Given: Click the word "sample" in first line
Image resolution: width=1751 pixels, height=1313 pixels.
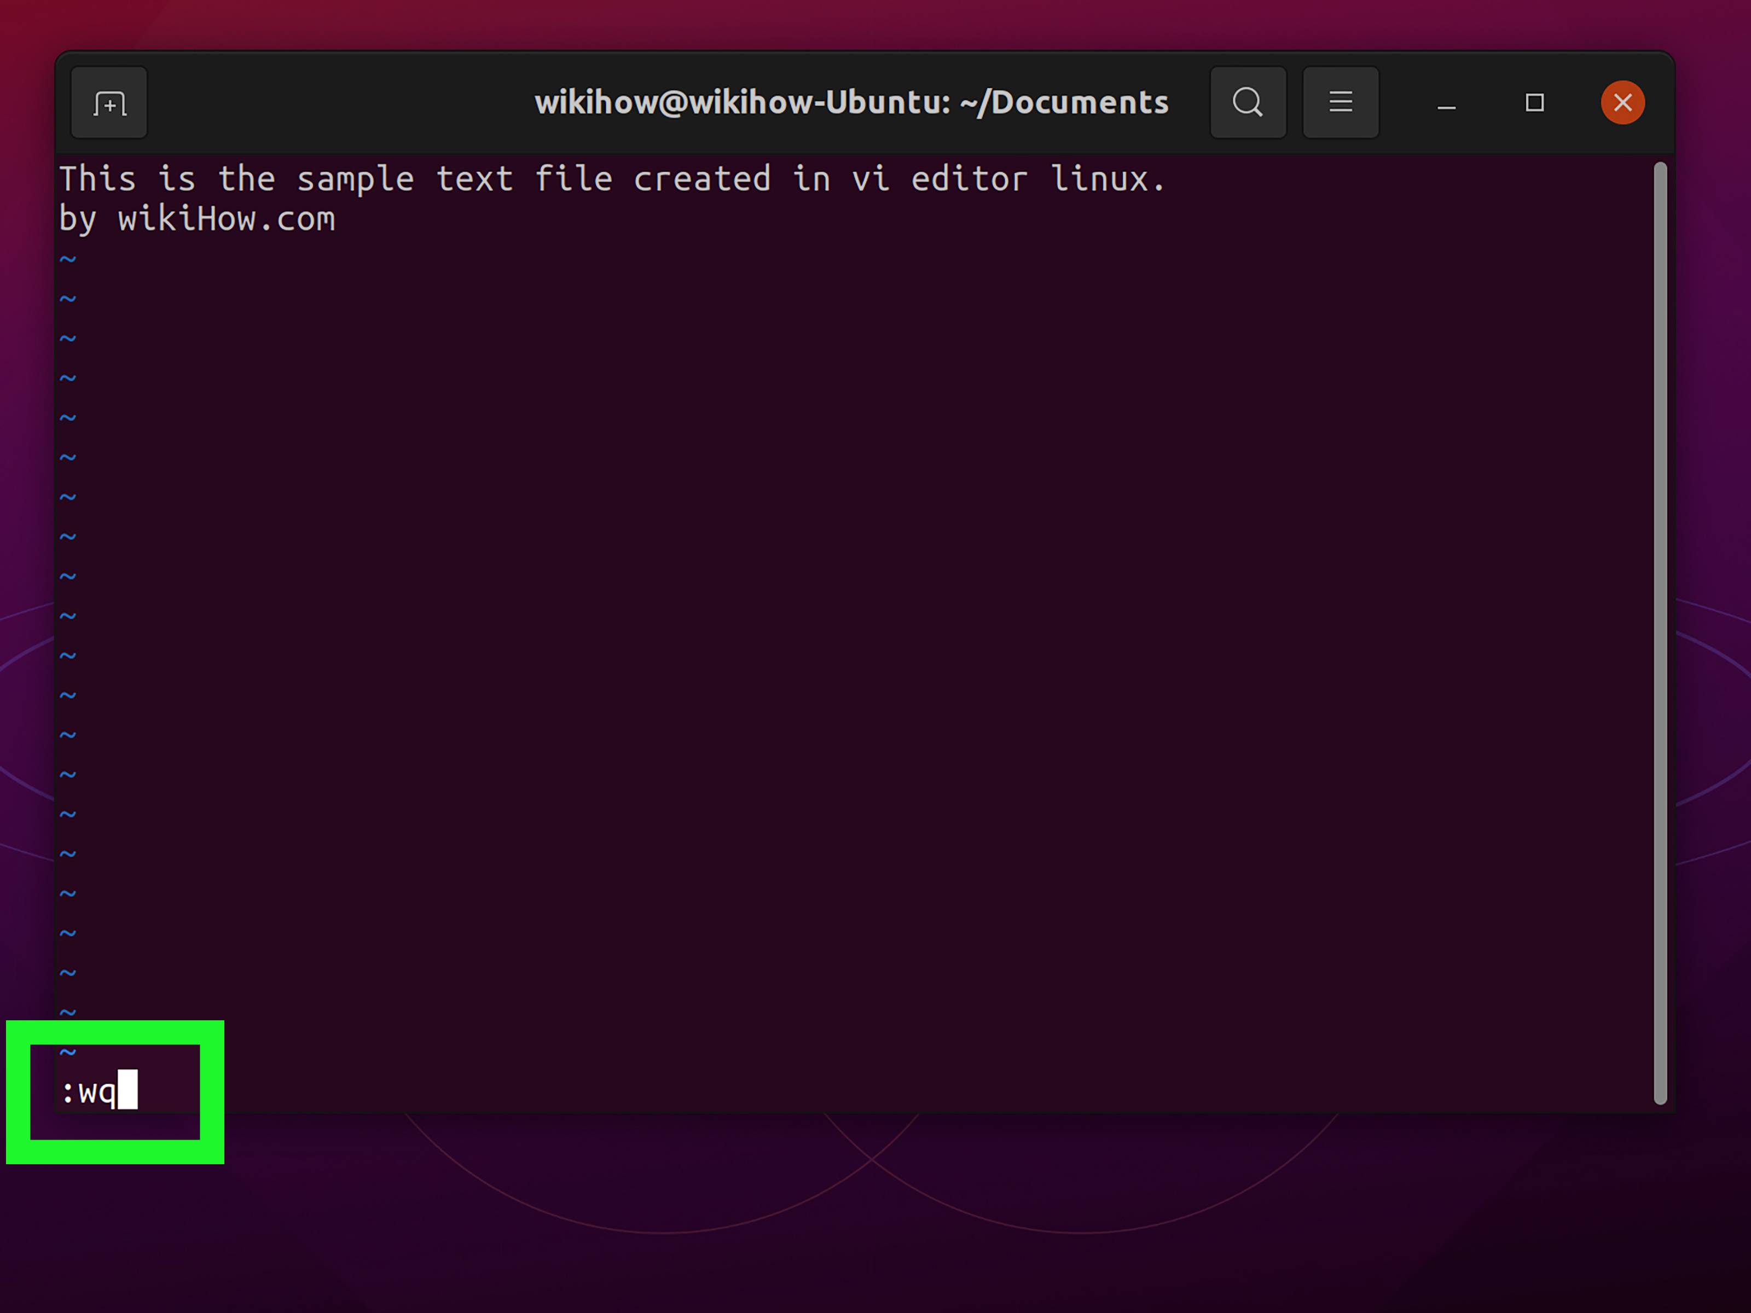Looking at the screenshot, I should 356,179.
